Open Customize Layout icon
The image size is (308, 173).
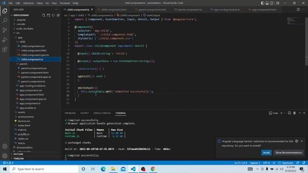tap(278, 3)
